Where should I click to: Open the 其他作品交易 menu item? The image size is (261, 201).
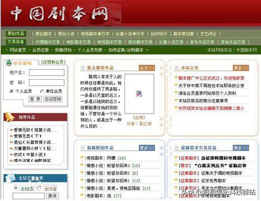(x=233, y=42)
